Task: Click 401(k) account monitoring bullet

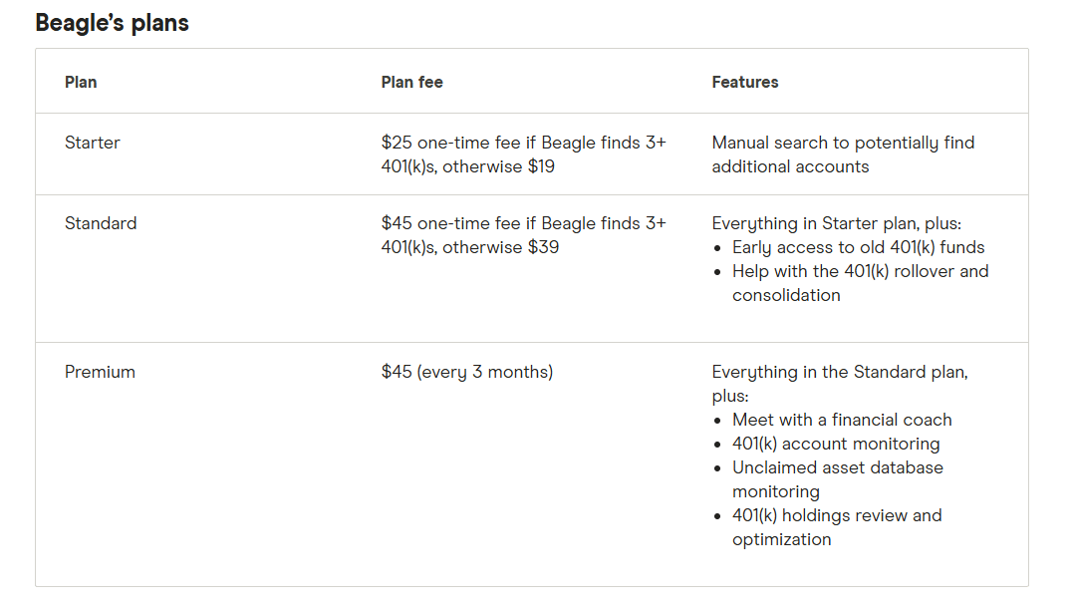Action: tap(835, 444)
